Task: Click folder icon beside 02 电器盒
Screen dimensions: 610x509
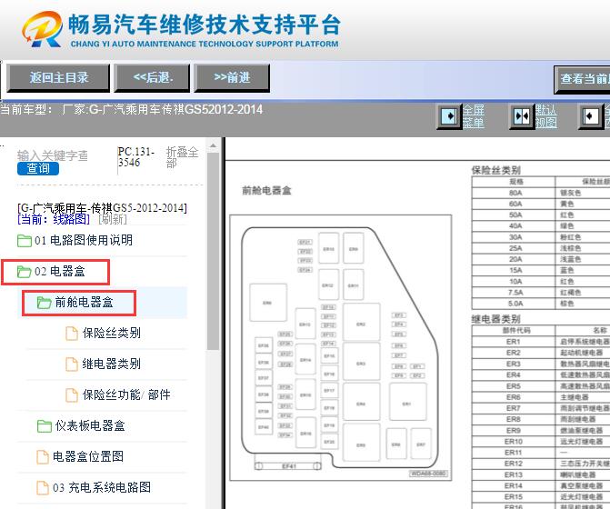Action: [x=25, y=272]
